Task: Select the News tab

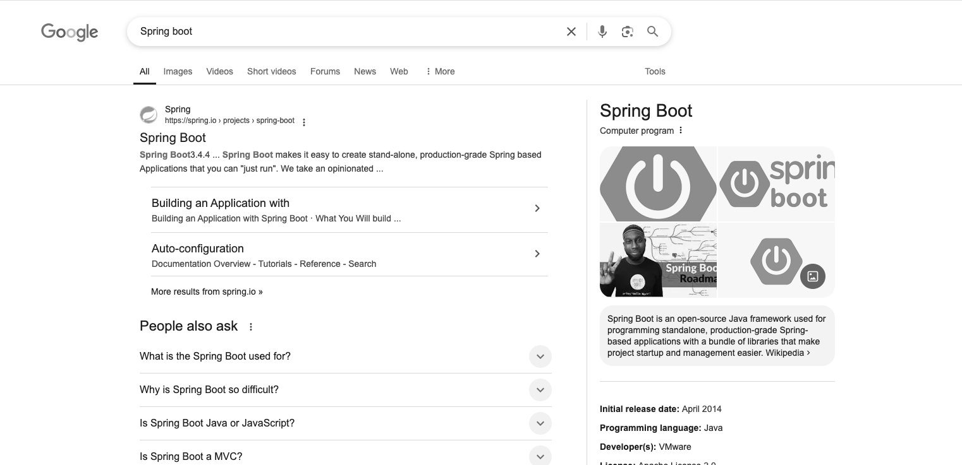Action: coord(365,71)
